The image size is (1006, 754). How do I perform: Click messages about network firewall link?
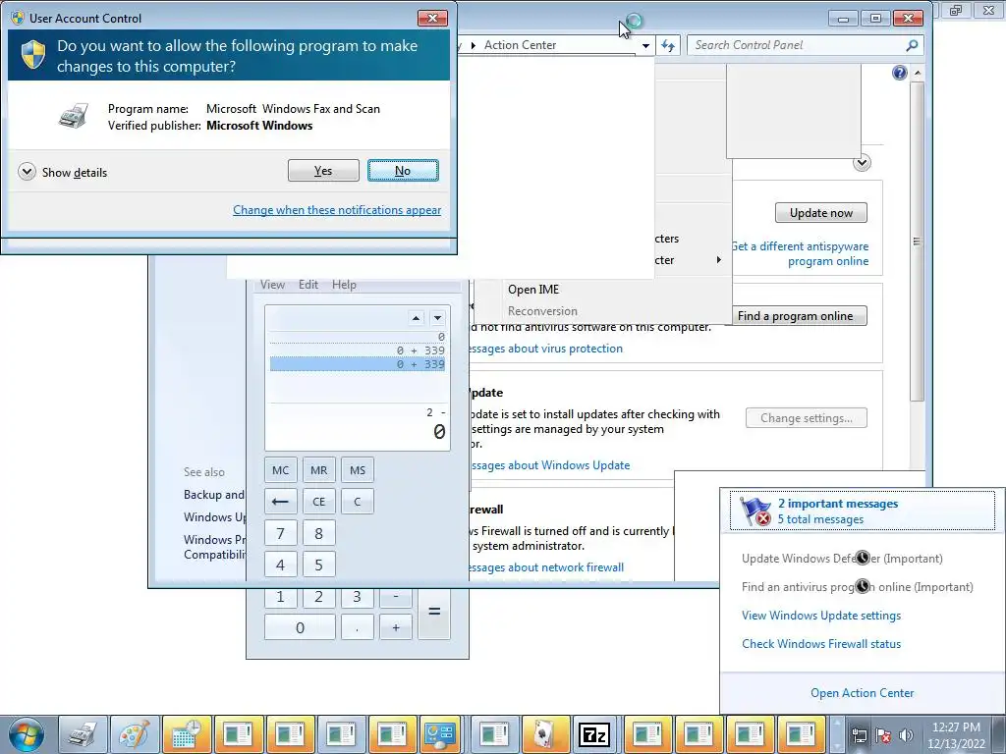click(545, 566)
